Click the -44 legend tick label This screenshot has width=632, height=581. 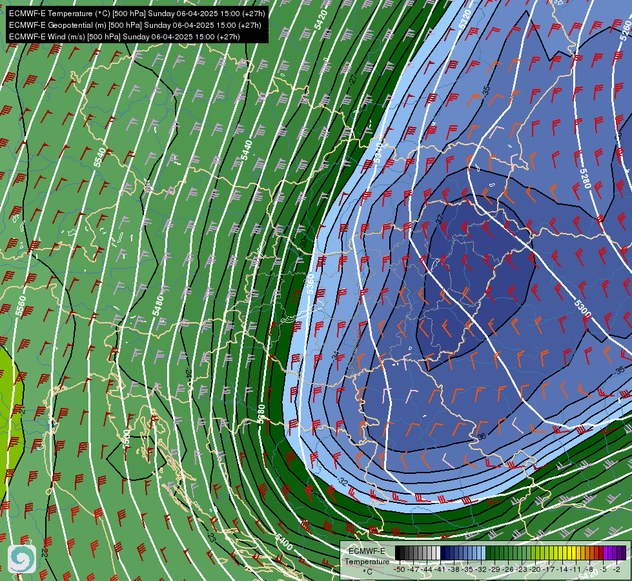click(x=427, y=569)
